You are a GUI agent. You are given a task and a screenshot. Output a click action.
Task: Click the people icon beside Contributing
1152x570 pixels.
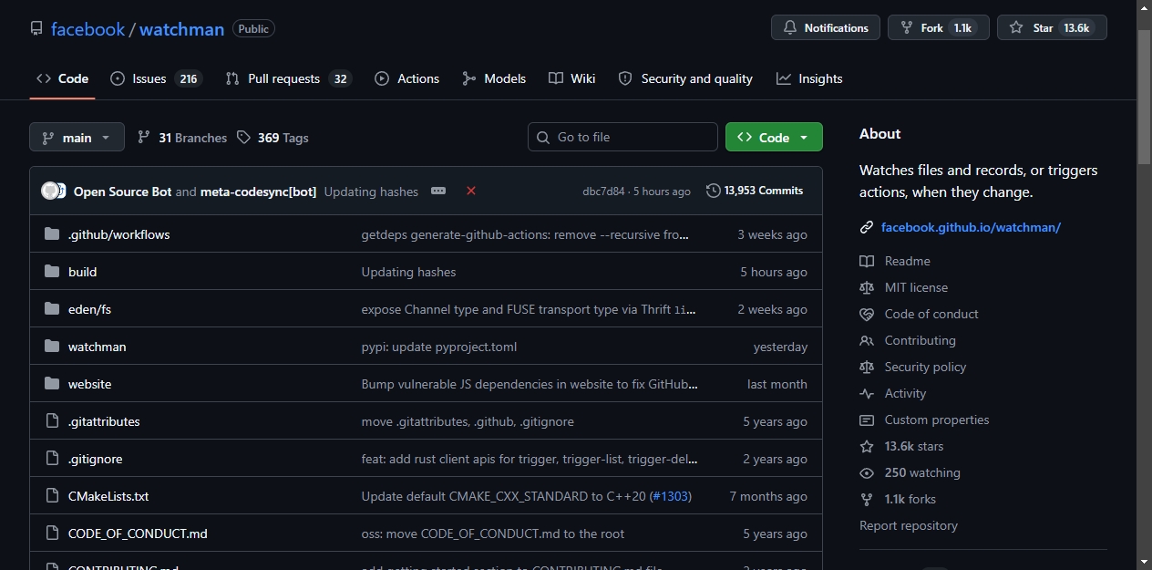[x=867, y=340]
